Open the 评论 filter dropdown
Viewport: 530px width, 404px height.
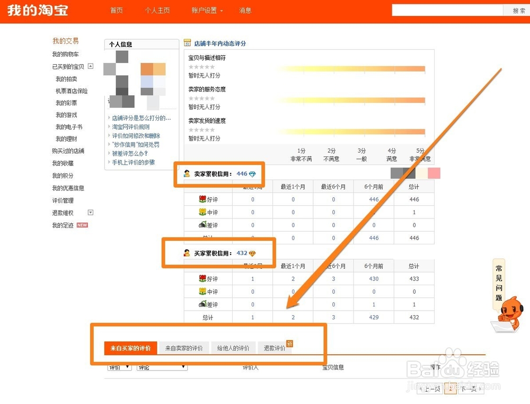pyautogui.click(x=162, y=367)
